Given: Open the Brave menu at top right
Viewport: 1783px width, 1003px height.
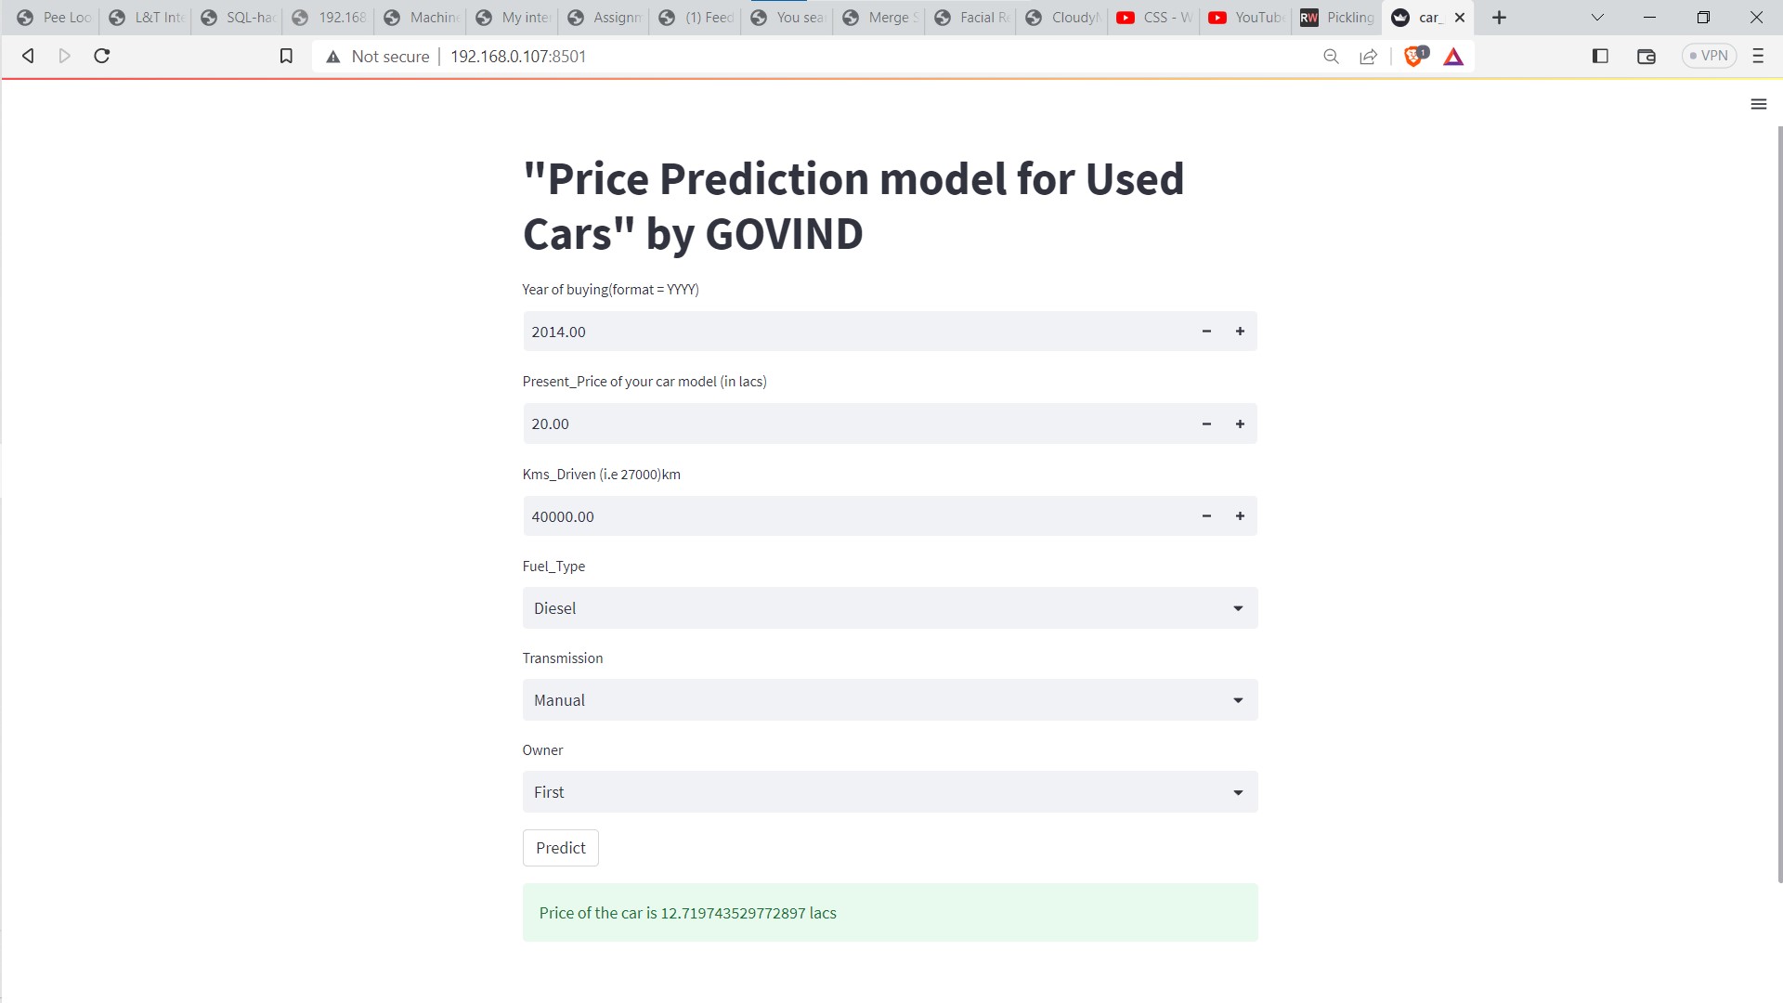Looking at the screenshot, I should 1757,56.
